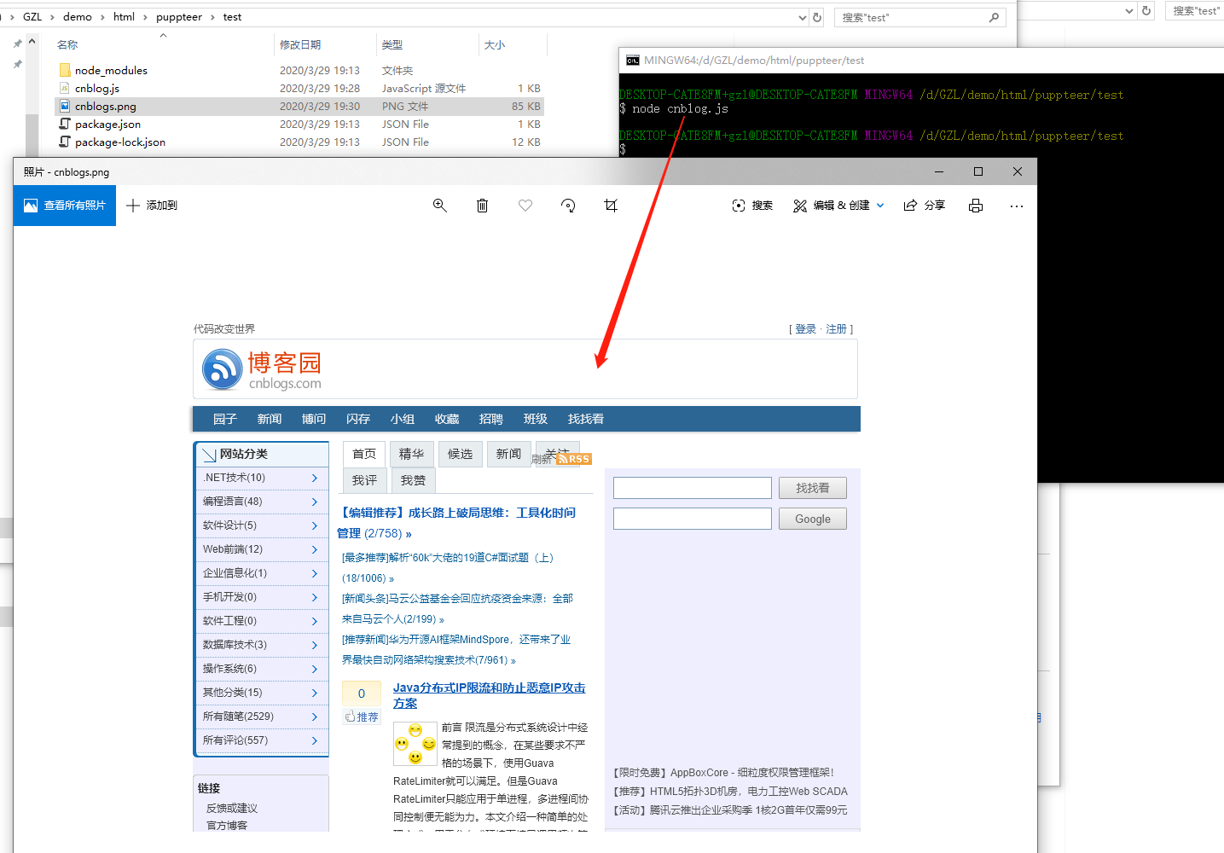This screenshot has width=1224, height=853.
Task: Select the node_modules folder name
Action: coord(111,71)
